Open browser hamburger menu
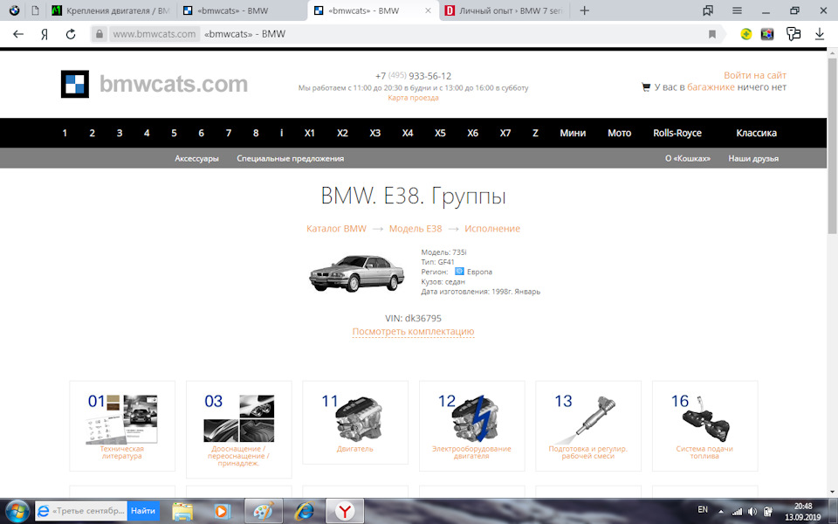Viewport: 838px width, 524px height. [x=737, y=10]
